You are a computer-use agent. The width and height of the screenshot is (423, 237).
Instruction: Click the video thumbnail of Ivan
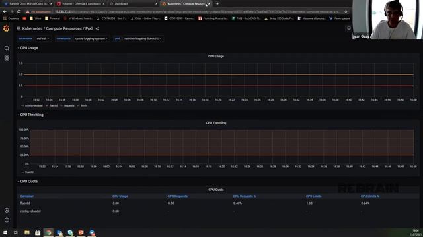[x=388, y=20]
